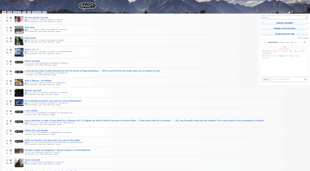The height and width of the screenshot is (171, 310).
Task: Open the 'Jason Carswell' post title
Action: pyautogui.click(x=32, y=160)
